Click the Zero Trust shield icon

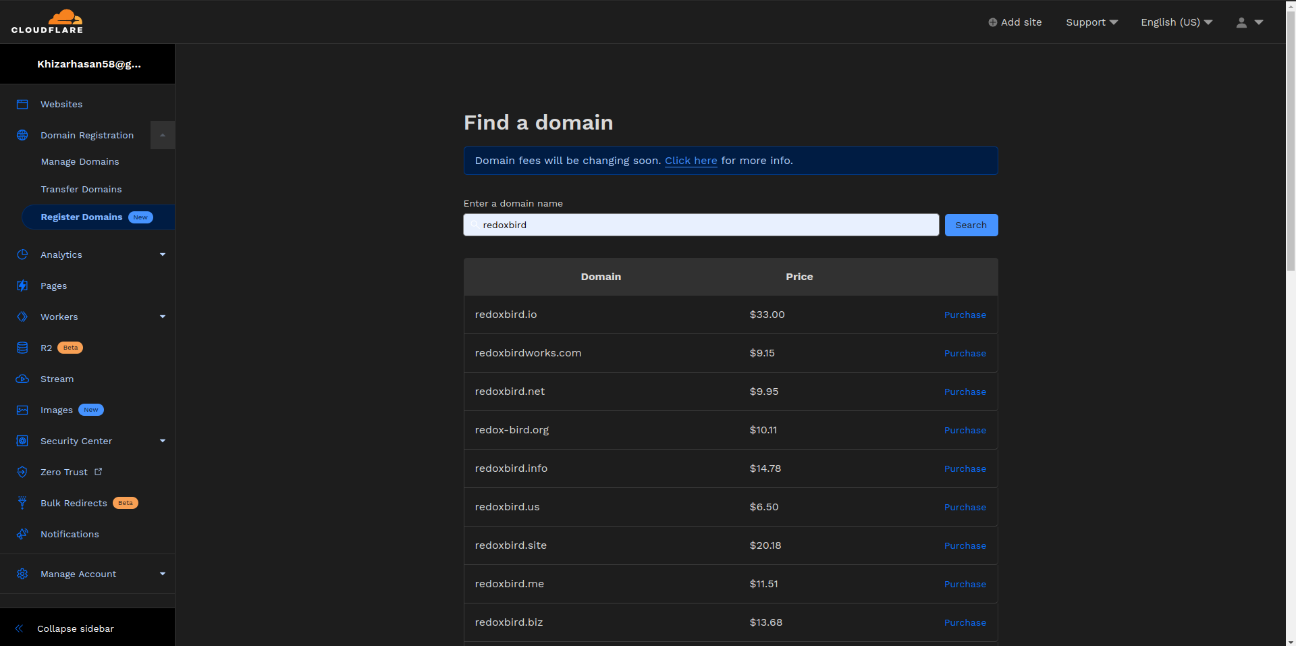click(22, 472)
